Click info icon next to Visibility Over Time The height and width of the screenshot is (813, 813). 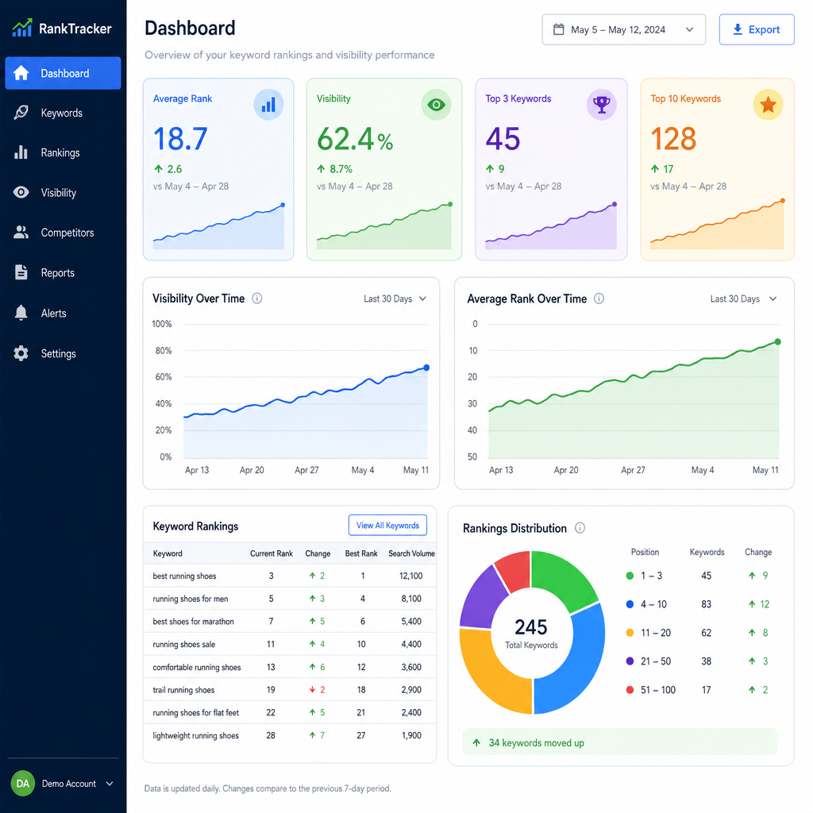coord(256,299)
